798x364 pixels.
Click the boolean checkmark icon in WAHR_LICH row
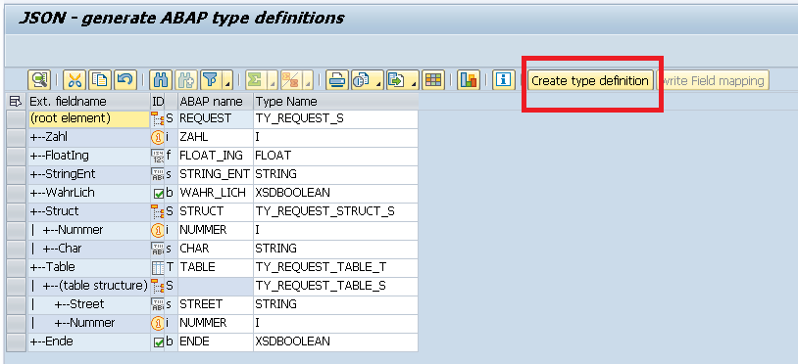[158, 194]
